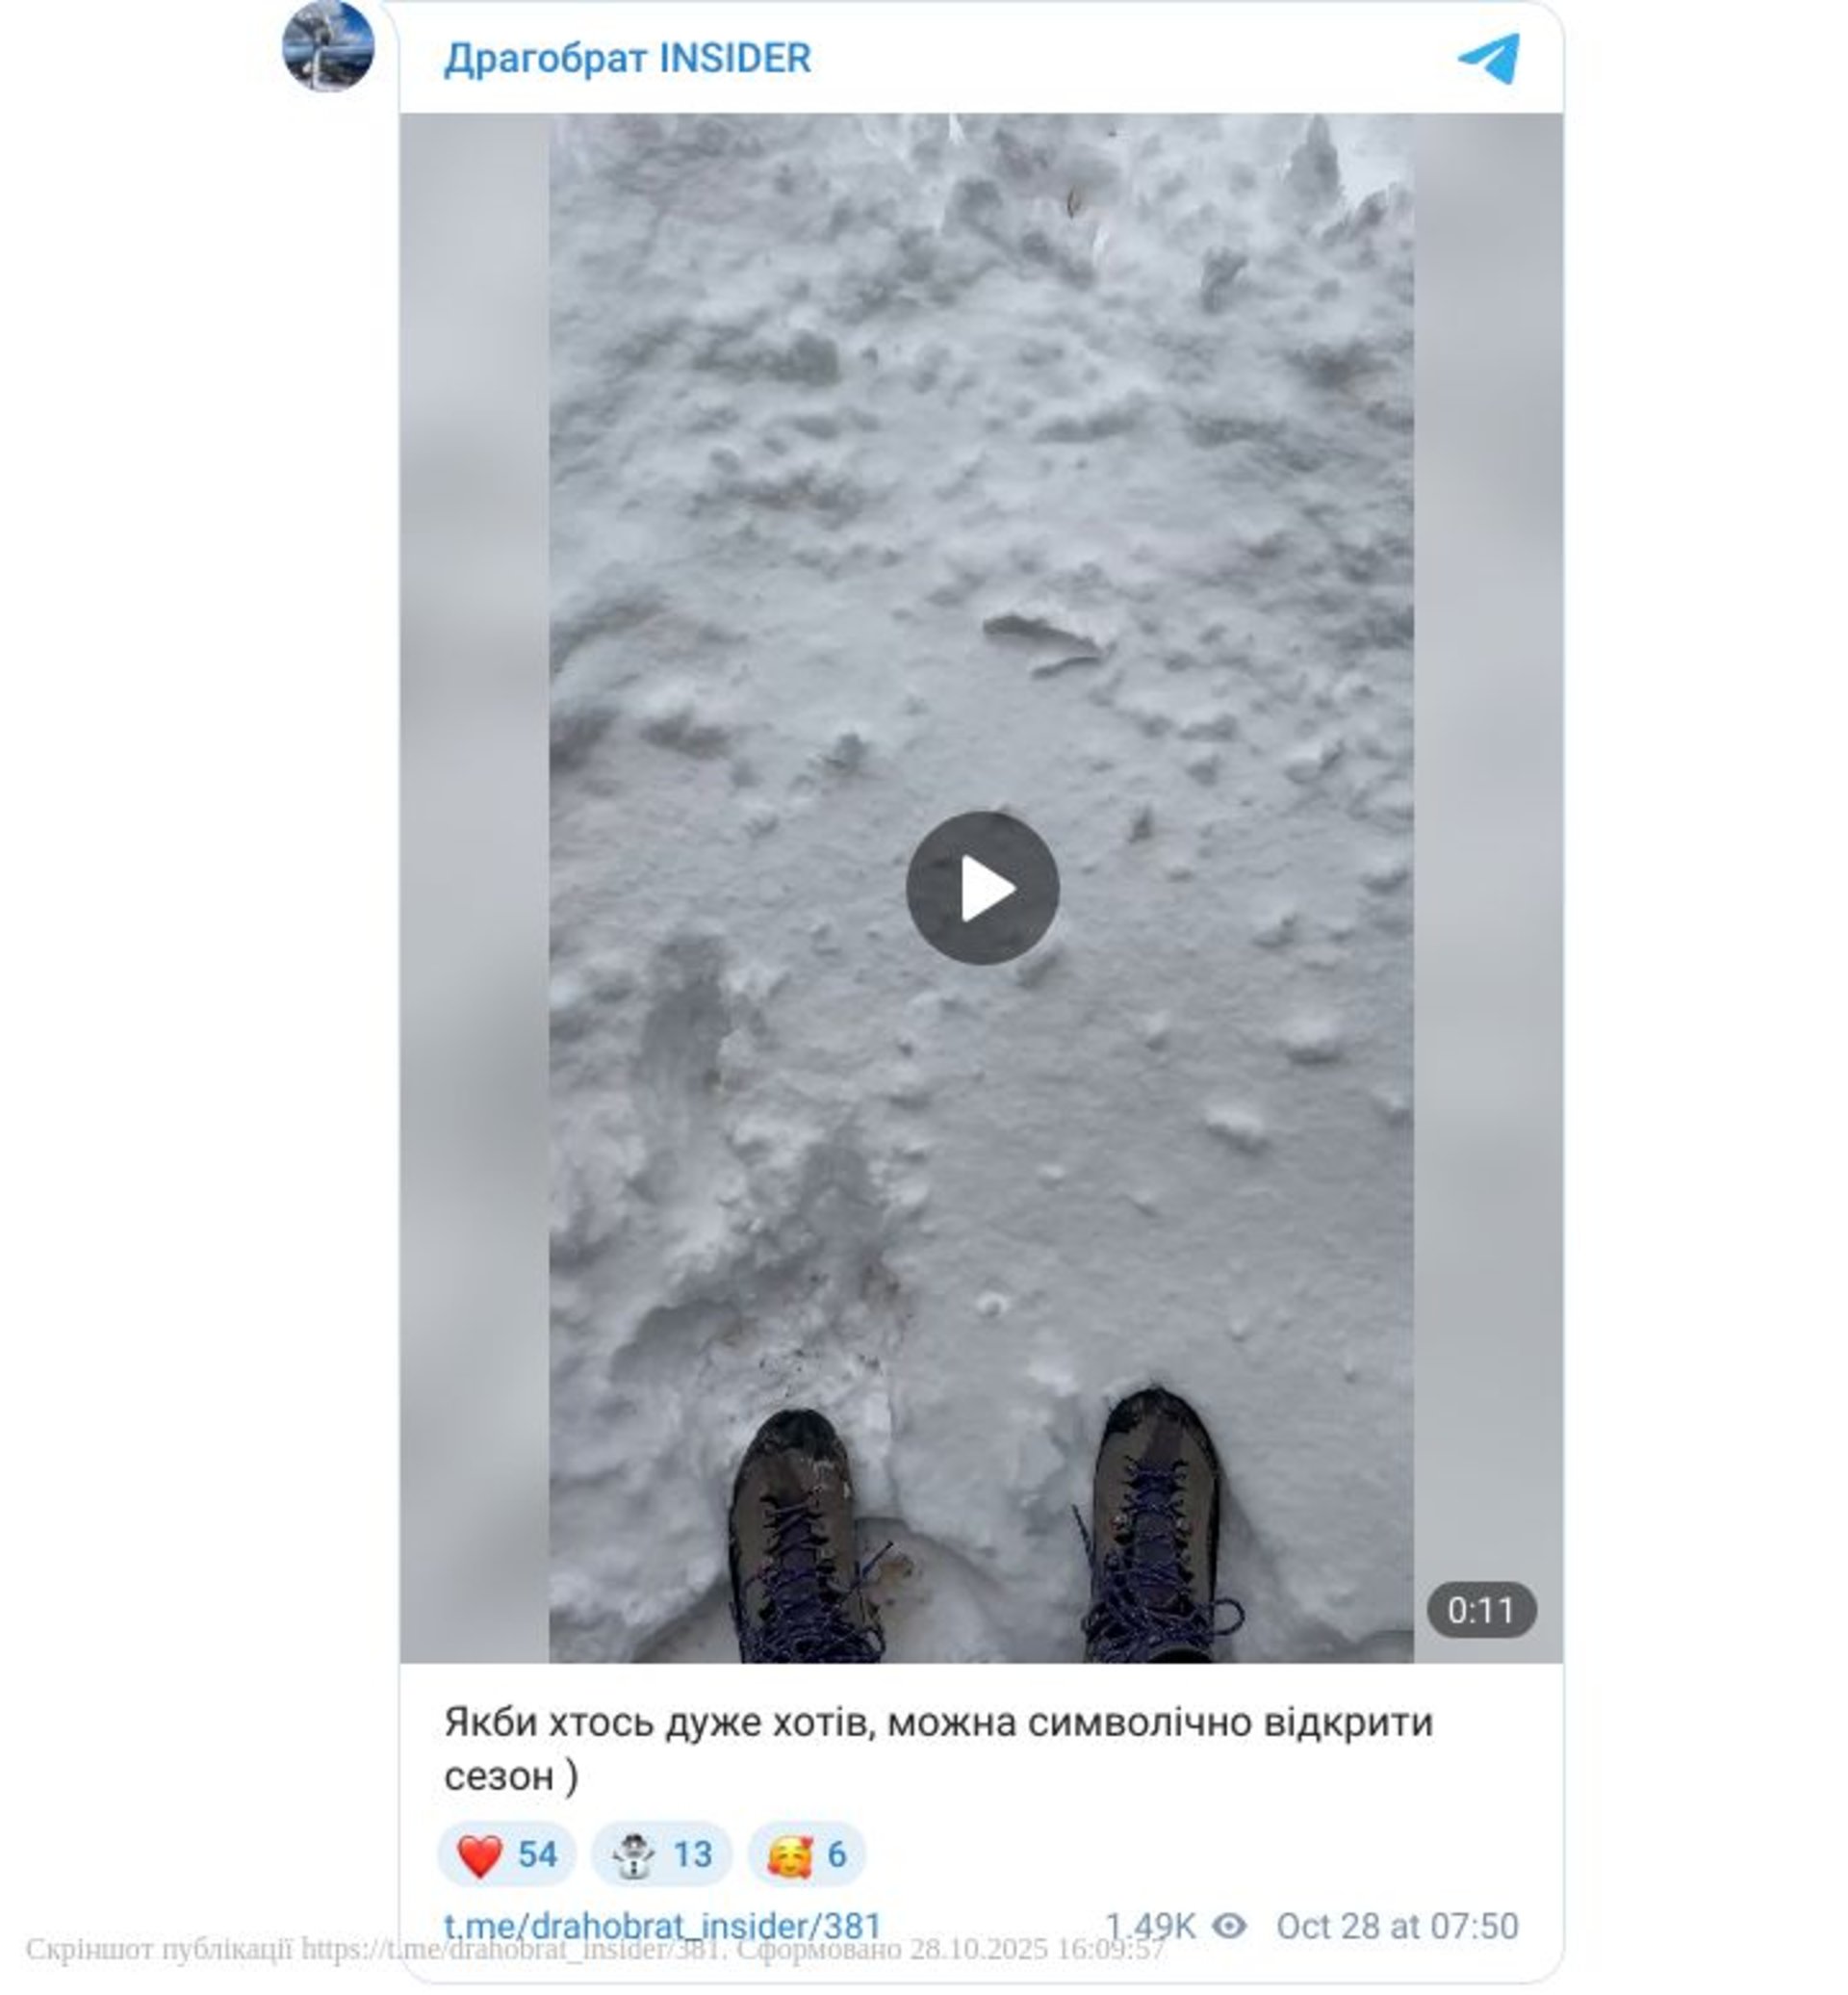Click the Oct 28 at 07:50 timestamp
Image resolution: width=1848 pixels, height=1995 pixels.
click(1397, 1926)
